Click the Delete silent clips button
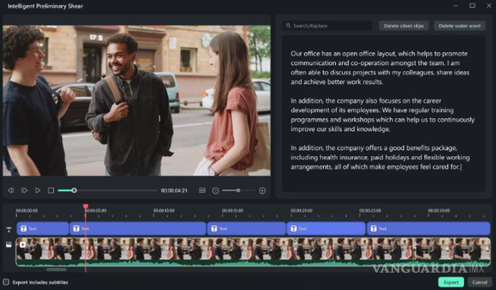This screenshot has height=290, width=496. point(404,26)
